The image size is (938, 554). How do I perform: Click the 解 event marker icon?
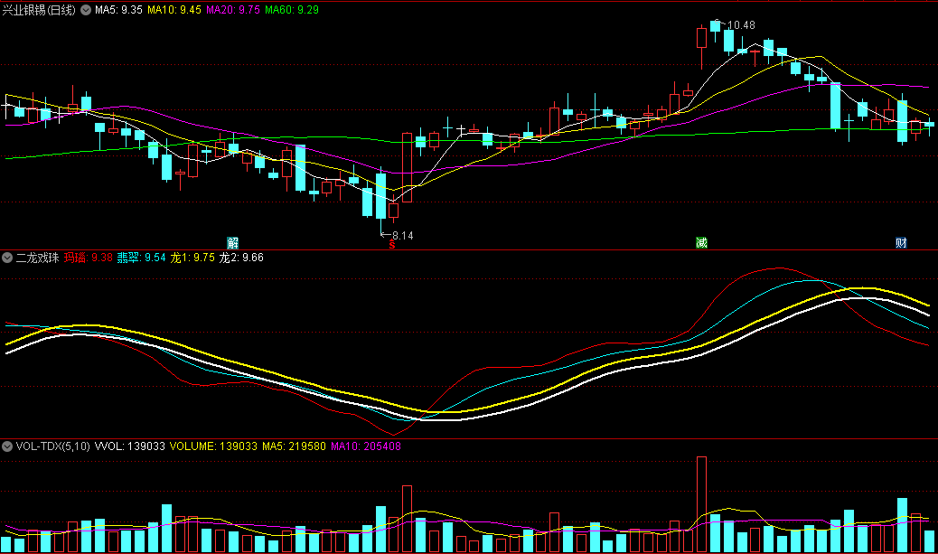(233, 243)
